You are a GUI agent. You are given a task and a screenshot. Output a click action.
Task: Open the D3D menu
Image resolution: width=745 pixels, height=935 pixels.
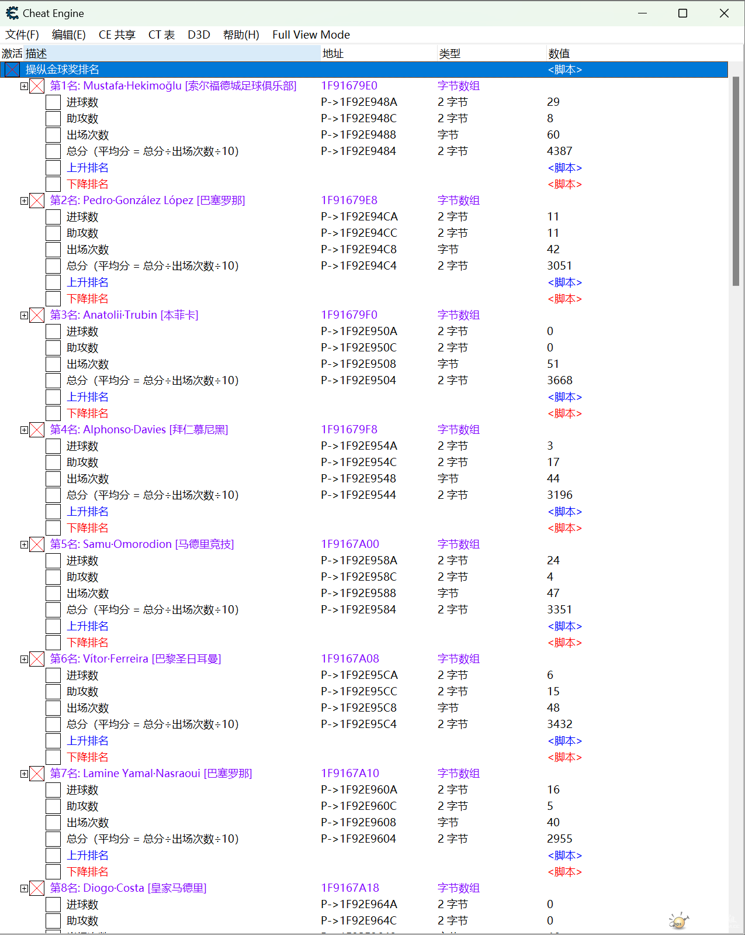[x=199, y=35]
